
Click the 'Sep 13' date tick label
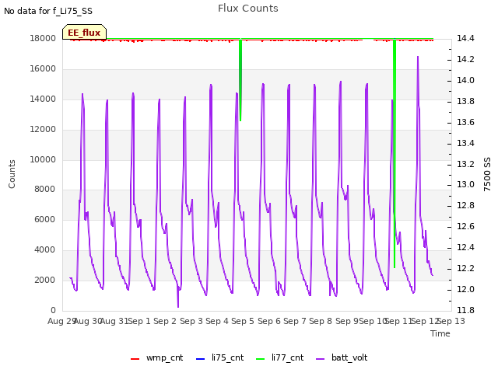(451, 321)
